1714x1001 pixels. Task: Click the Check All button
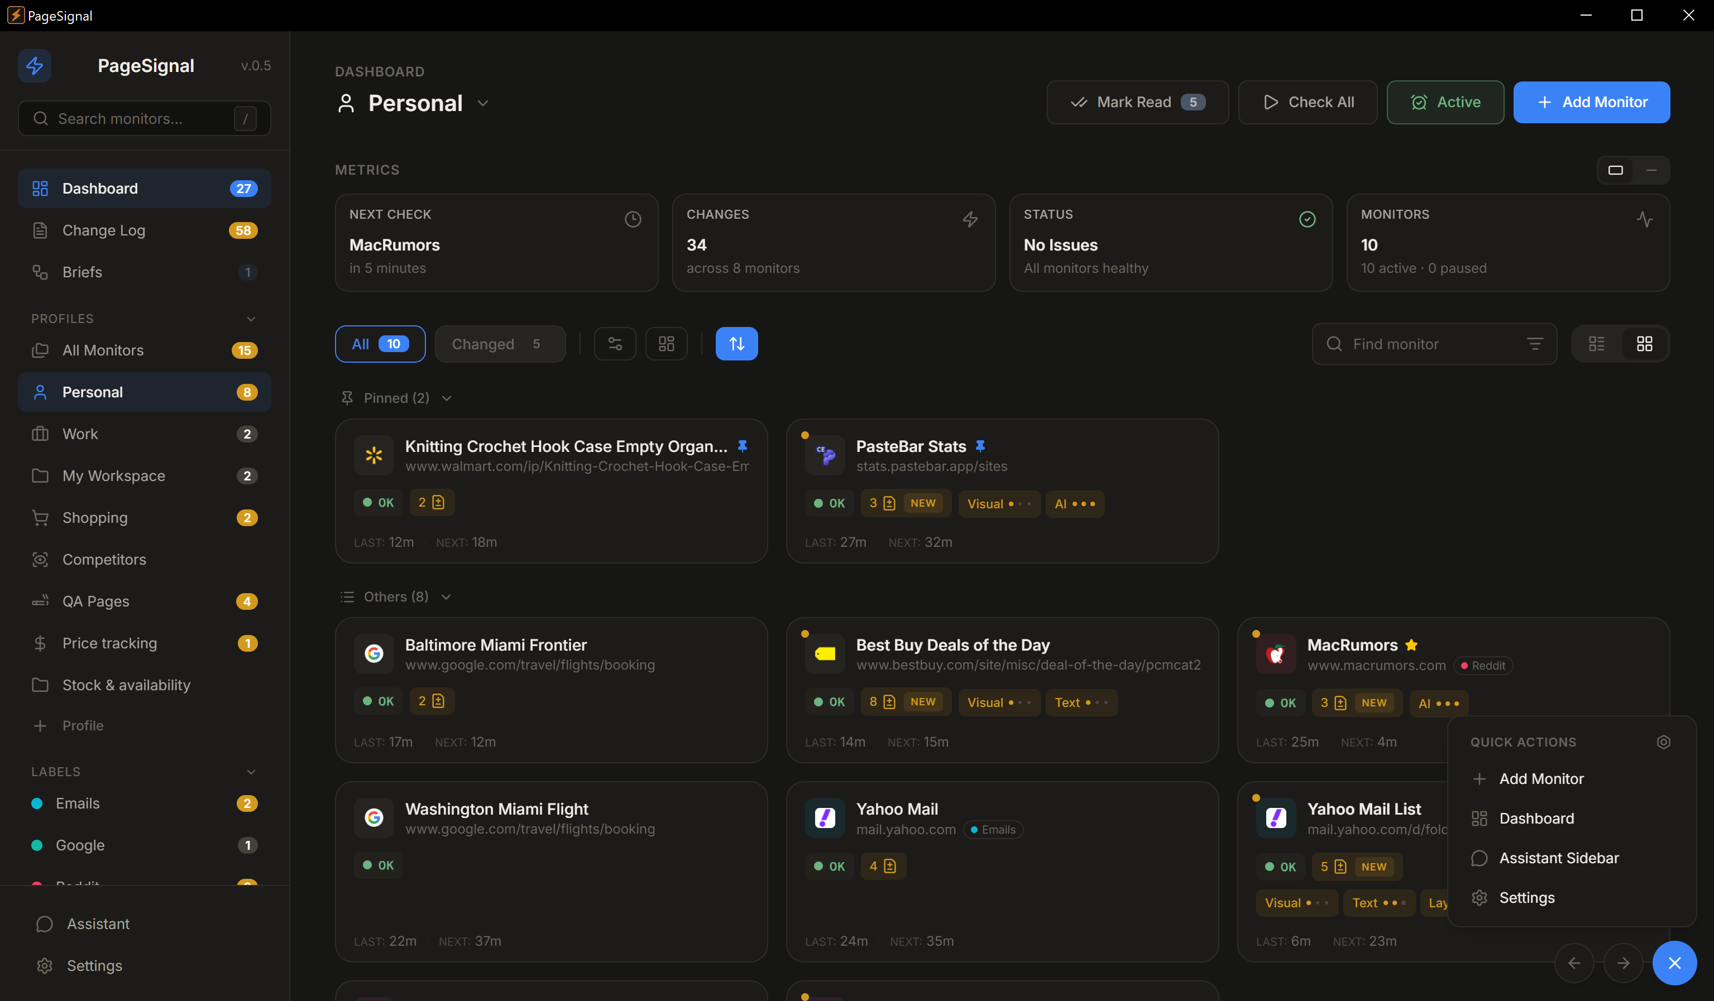(1308, 103)
